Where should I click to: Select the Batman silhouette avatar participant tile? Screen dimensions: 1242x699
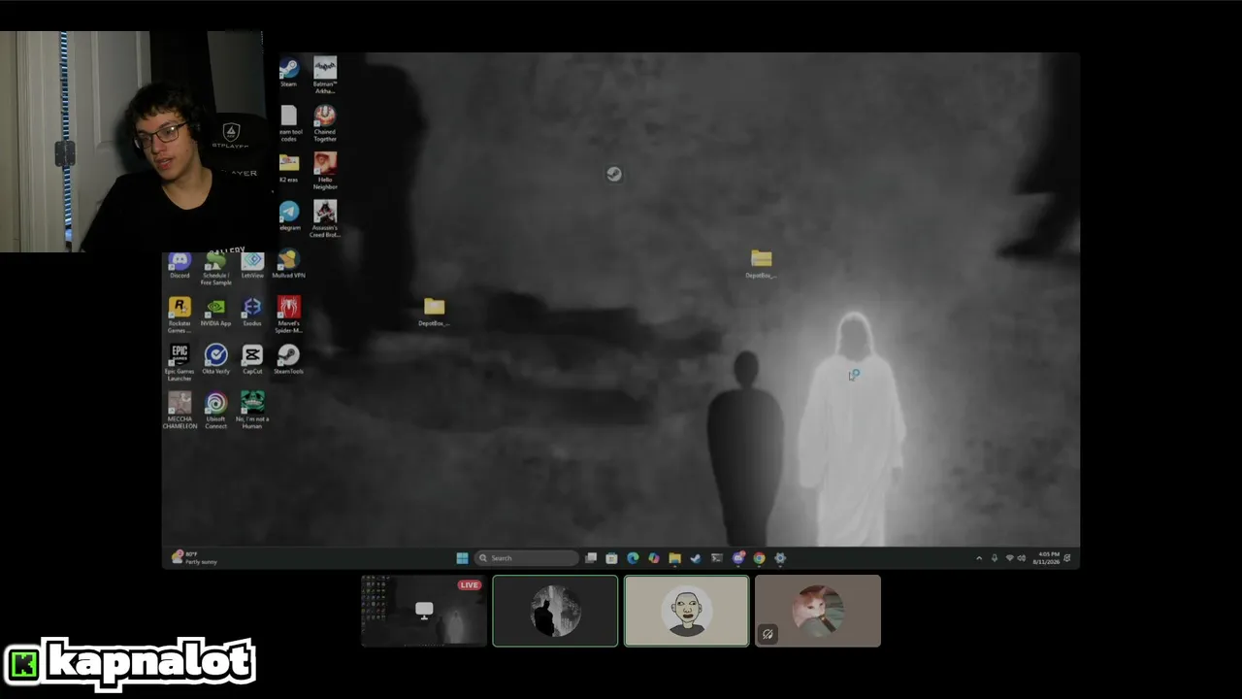[x=555, y=611]
